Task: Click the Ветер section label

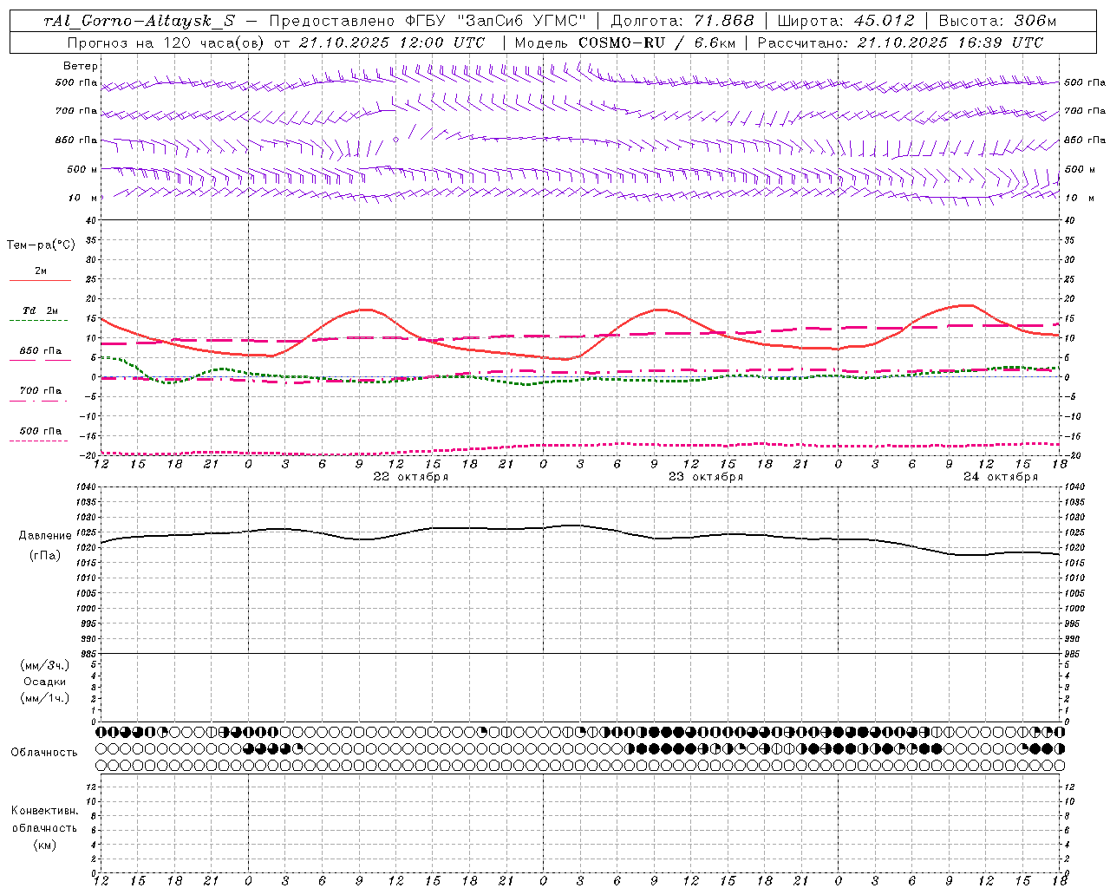Action: pos(81,66)
